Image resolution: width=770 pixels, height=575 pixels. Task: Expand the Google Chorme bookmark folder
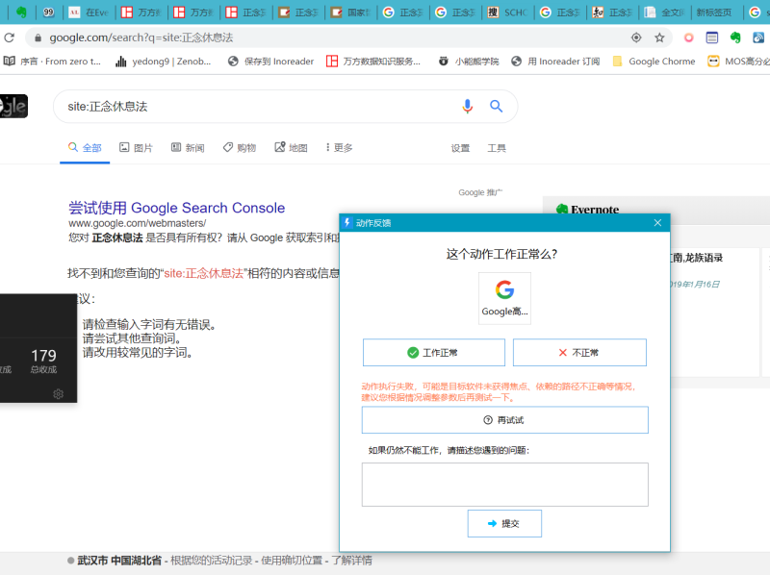(x=654, y=62)
